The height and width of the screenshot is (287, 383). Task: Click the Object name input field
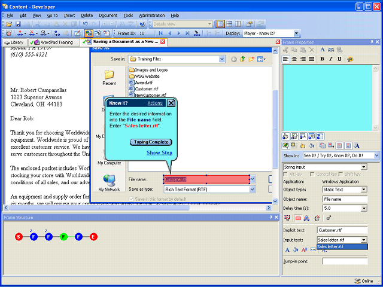coord(345,199)
